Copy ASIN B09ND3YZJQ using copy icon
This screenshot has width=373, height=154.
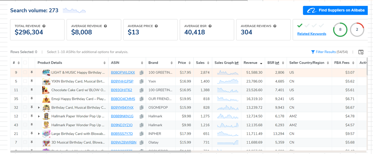(141, 125)
